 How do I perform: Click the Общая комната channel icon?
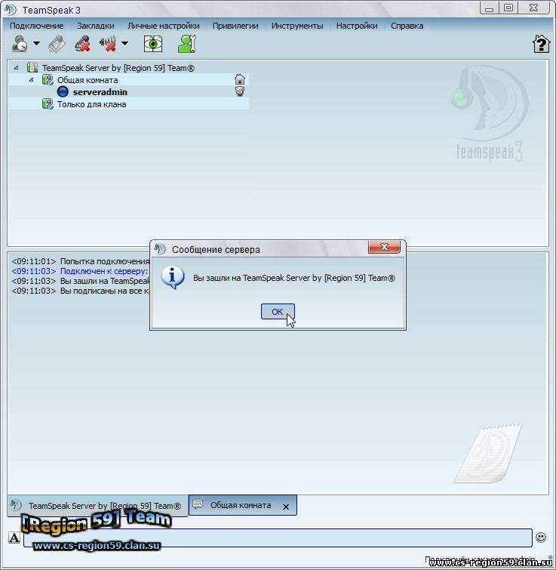click(48, 79)
